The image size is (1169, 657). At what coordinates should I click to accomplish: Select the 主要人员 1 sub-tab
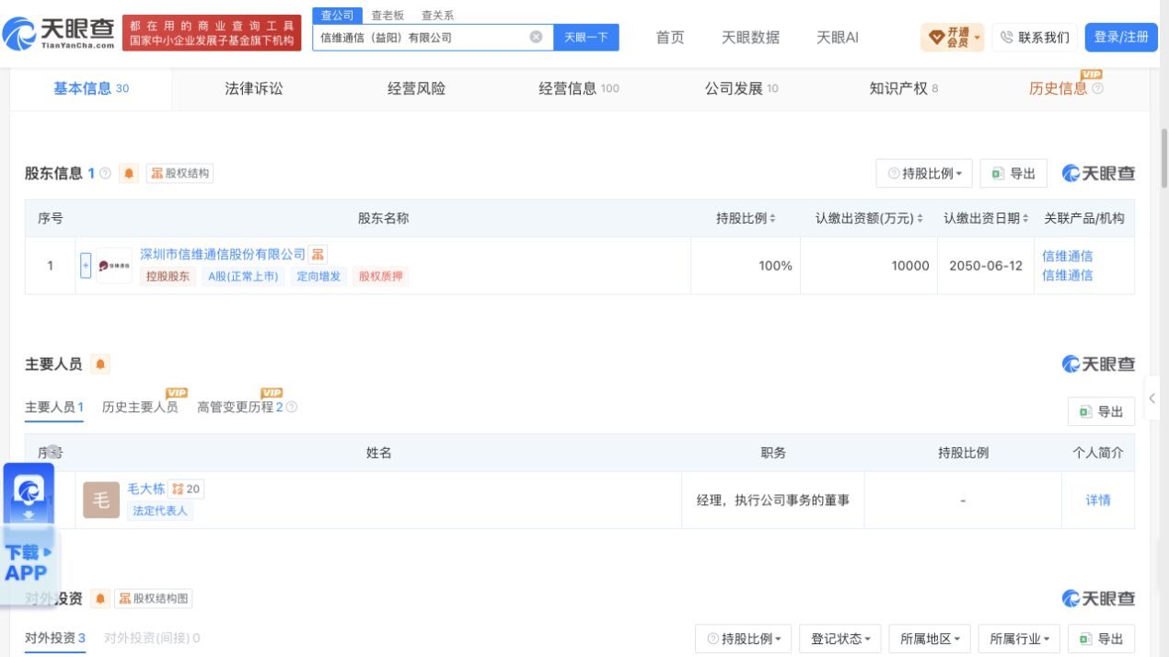click(54, 407)
